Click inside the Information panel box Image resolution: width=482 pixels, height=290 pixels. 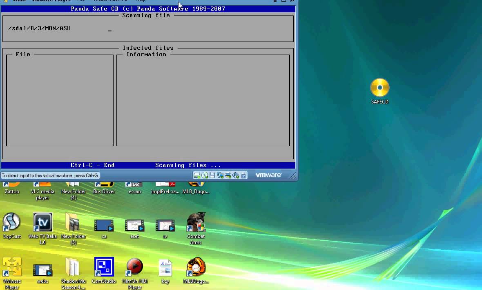click(203, 101)
